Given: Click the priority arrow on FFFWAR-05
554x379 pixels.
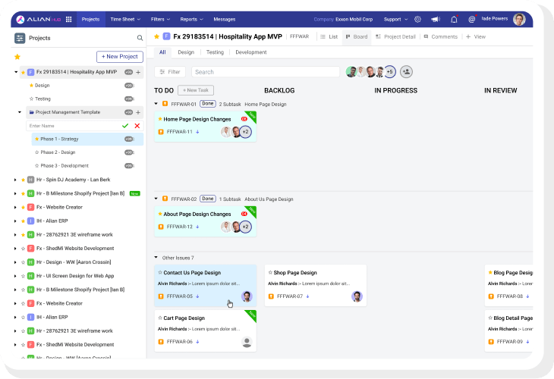Looking at the screenshot, I should click(x=197, y=296).
